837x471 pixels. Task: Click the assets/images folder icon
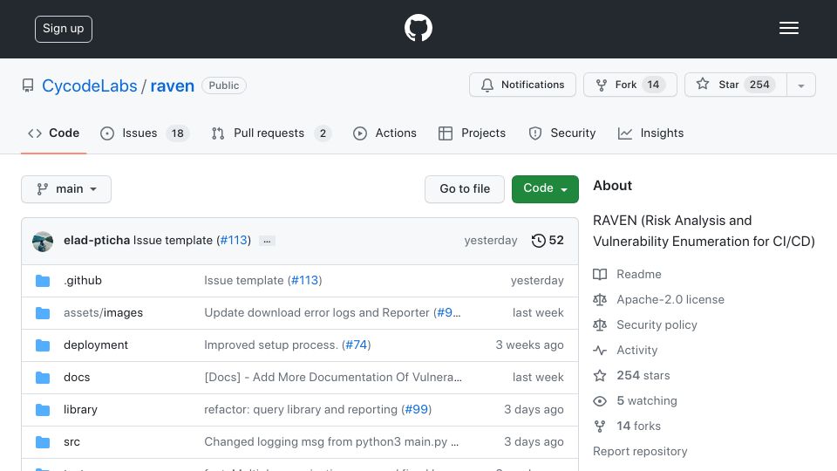[43, 313]
